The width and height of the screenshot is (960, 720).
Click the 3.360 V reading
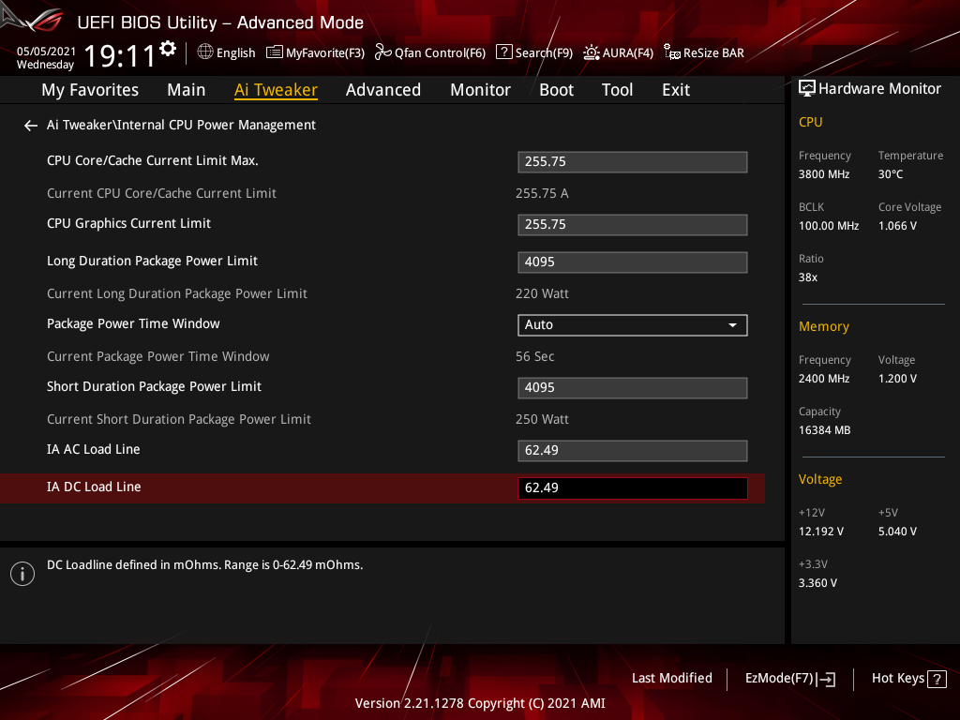pyautogui.click(x=817, y=583)
